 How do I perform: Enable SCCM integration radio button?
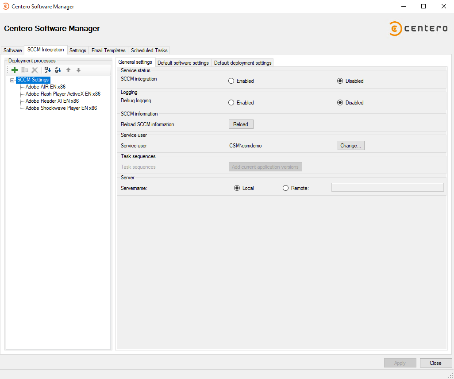coord(231,81)
